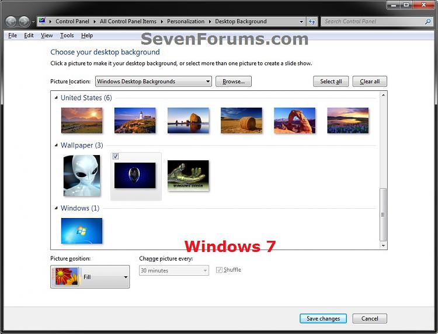The width and height of the screenshot is (438, 334).
Task: Open the Picture position Fill dropdown
Action: coord(90,276)
